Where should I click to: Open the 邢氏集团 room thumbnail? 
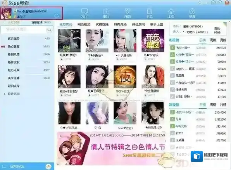pos(153,40)
